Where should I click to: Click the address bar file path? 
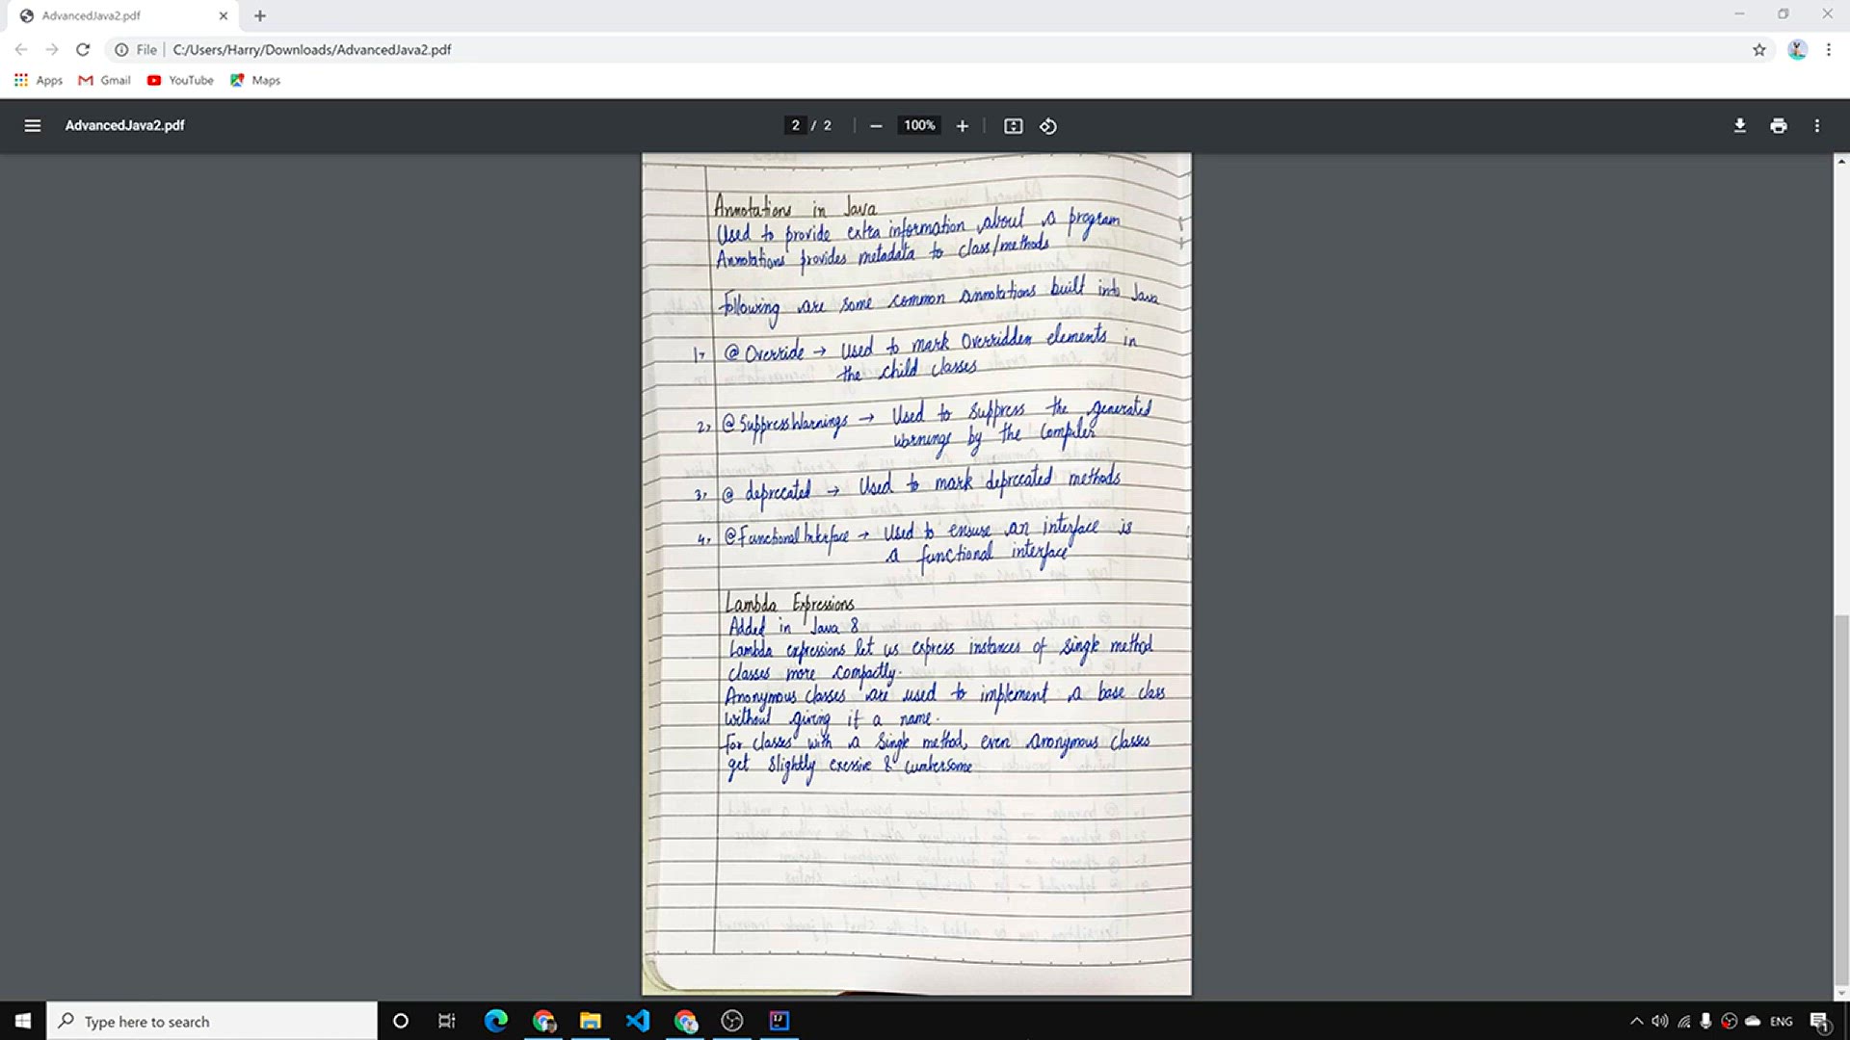click(x=312, y=49)
